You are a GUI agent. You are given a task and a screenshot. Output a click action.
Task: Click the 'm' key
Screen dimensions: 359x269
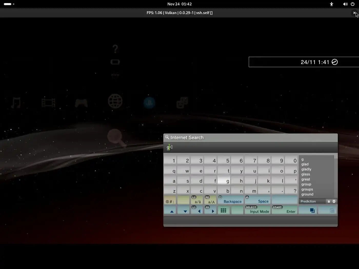[x=251, y=190]
